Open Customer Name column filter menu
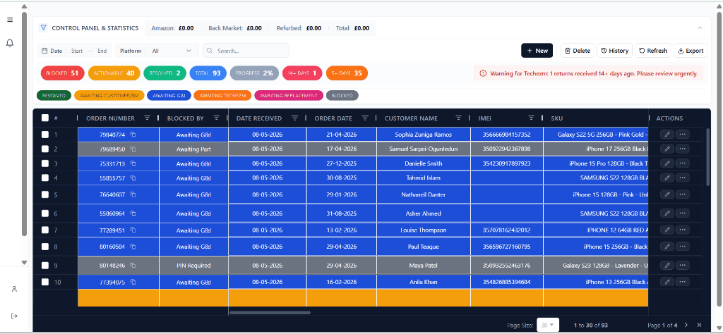 click(x=459, y=118)
